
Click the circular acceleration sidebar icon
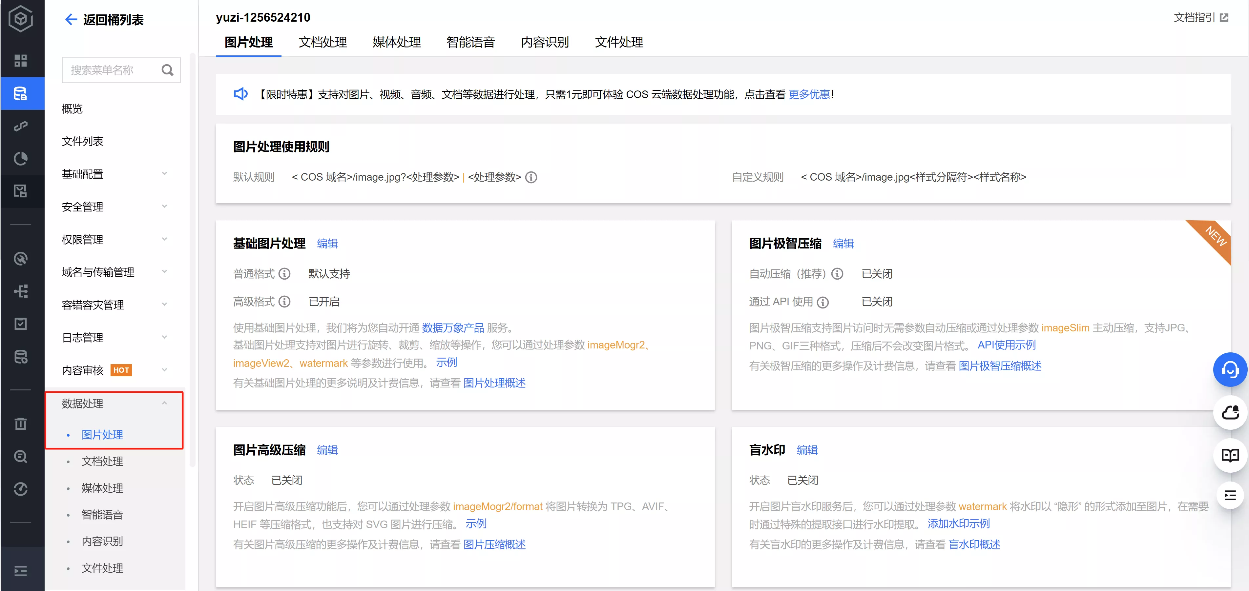[21, 259]
